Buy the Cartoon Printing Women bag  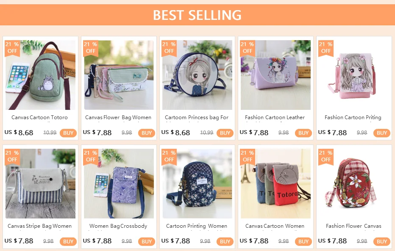point(225,241)
